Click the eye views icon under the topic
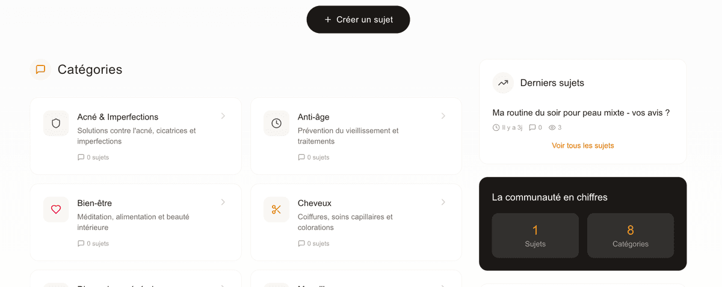Image resolution: width=722 pixels, height=287 pixels. [x=552, y=128]
